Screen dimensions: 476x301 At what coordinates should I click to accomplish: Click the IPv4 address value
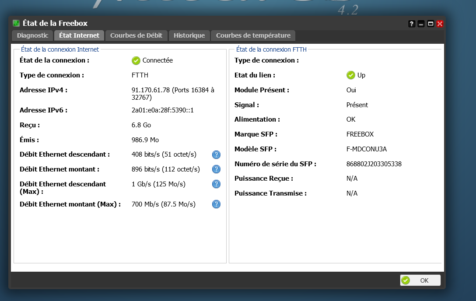172,94
